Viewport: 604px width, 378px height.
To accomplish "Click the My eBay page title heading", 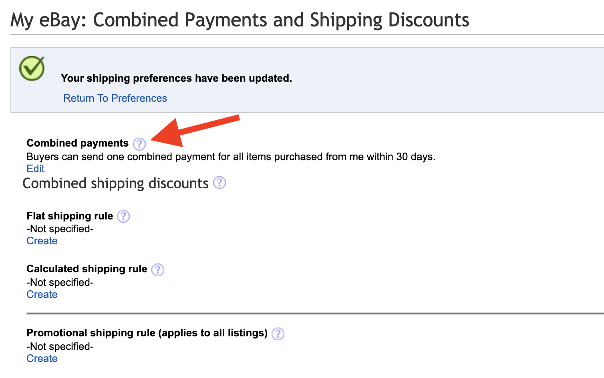I will (240, 20).
